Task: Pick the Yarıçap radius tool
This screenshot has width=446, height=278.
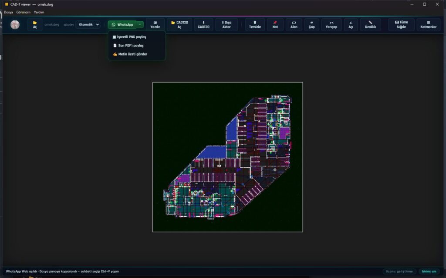Action: coord(331,25)
